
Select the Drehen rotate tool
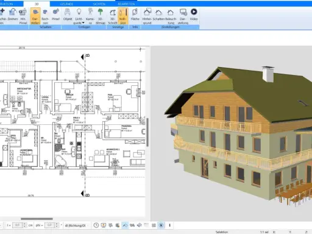click(13, 16)
